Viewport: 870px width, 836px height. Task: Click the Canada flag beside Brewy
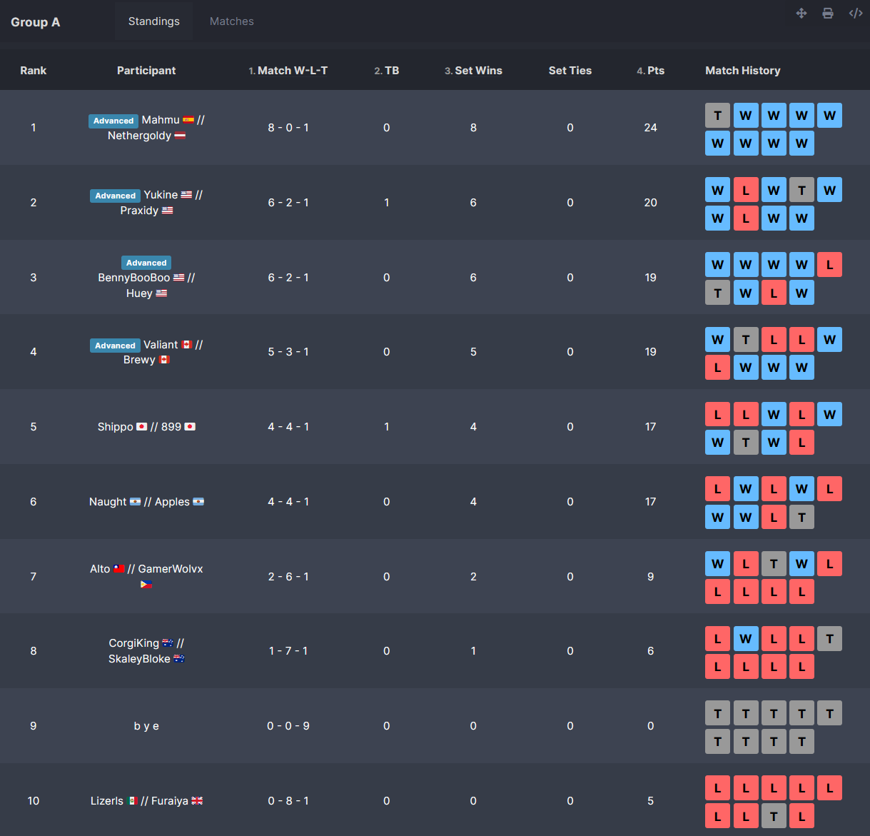[x=164, y=360]
